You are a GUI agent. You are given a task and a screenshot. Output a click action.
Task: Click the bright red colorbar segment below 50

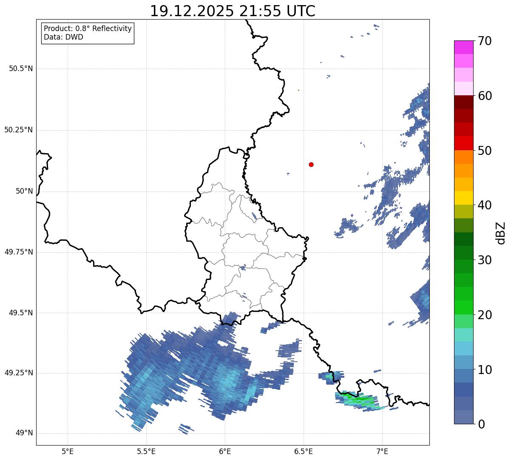(464, 143)
